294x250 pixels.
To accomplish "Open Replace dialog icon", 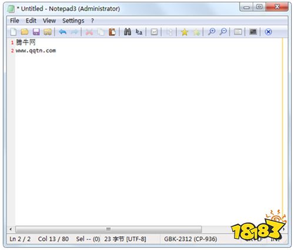I will [139, 32].
